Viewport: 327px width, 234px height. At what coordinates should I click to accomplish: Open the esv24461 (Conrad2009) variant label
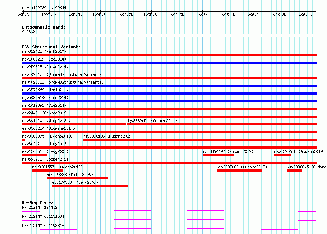pyautogui.click(x=45, y=113)
